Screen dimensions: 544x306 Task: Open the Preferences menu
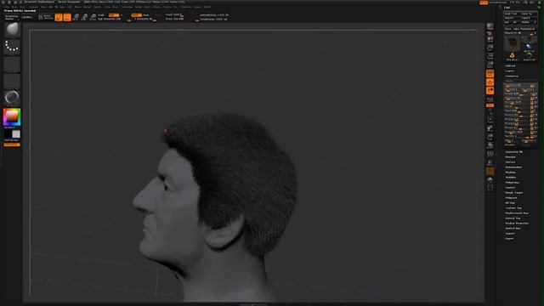point(127,7)
